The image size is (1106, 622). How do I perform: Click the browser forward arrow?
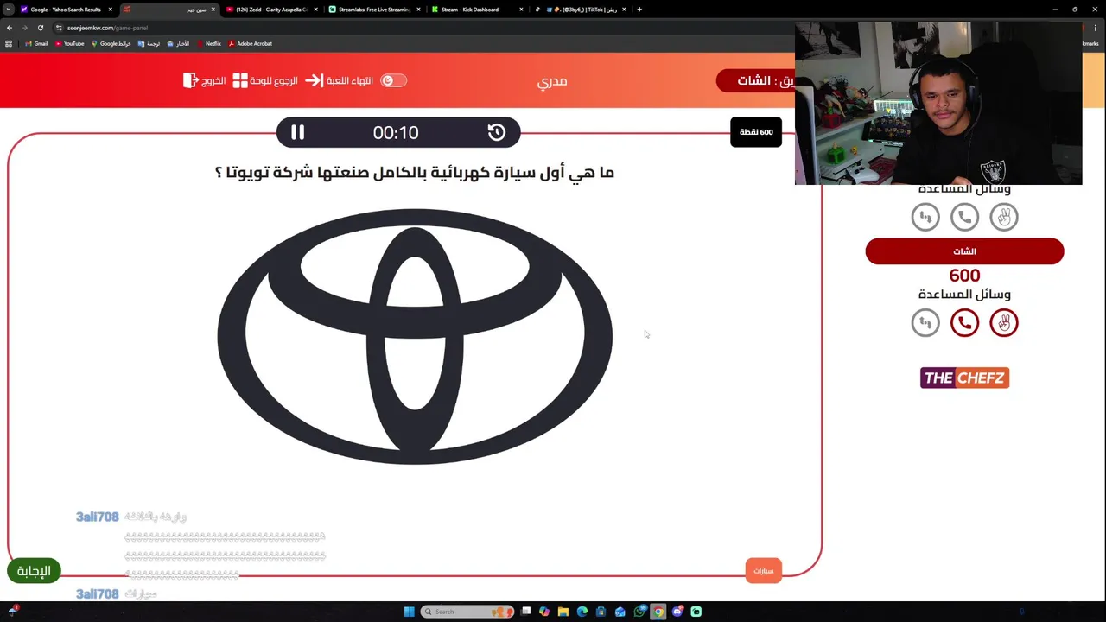tap(25, 28)
